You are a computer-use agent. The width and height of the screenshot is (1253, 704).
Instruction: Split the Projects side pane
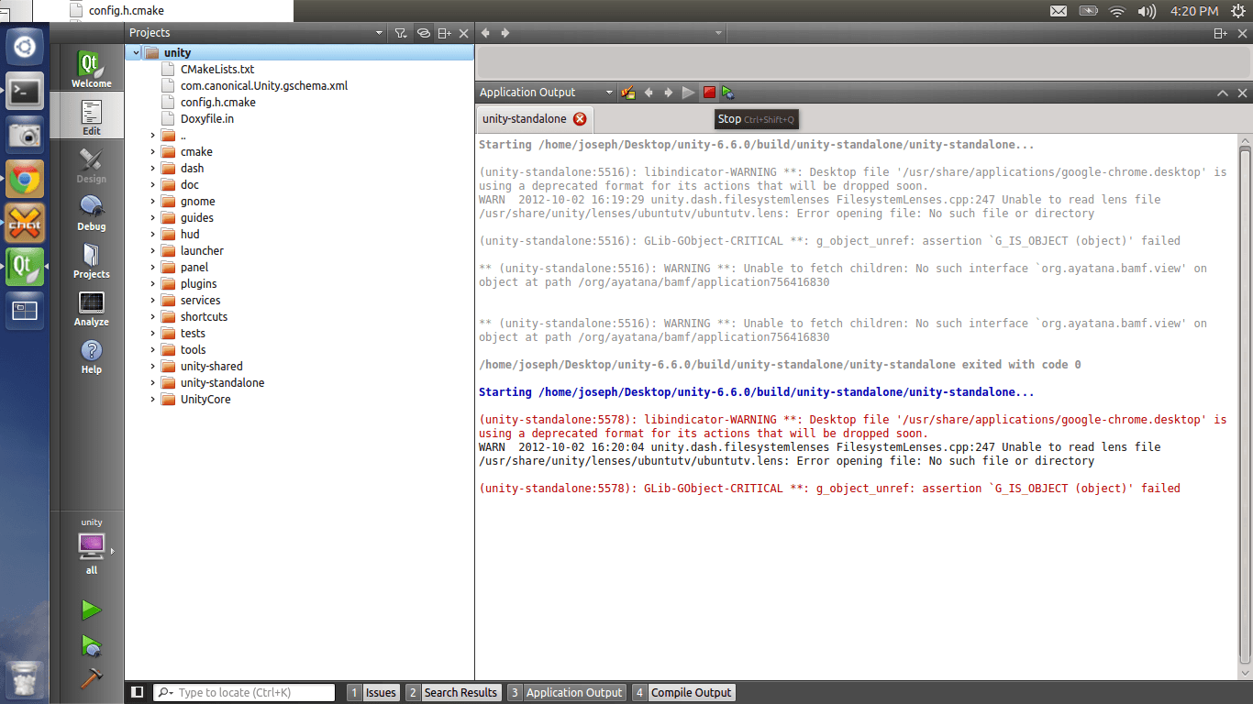(x=444, y=33)
